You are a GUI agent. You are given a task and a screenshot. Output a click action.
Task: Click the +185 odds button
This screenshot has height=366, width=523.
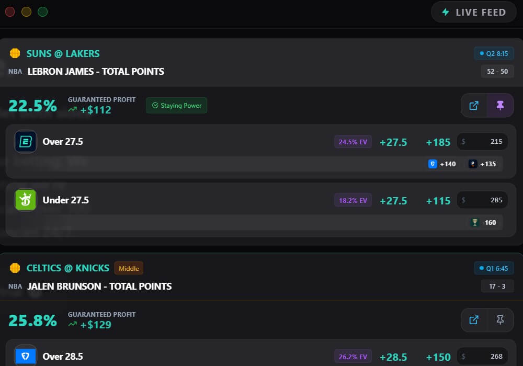click(x=438, y=142)
